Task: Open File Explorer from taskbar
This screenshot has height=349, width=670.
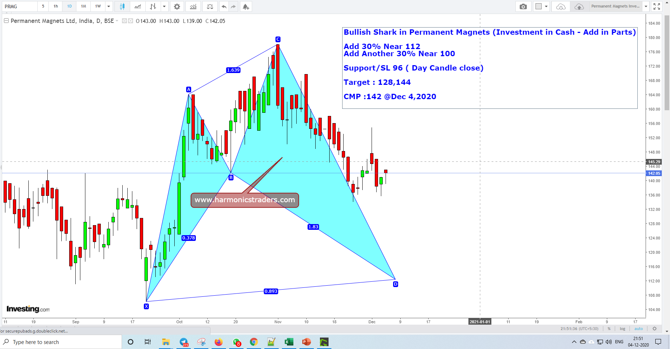Action: click(166, 342)
